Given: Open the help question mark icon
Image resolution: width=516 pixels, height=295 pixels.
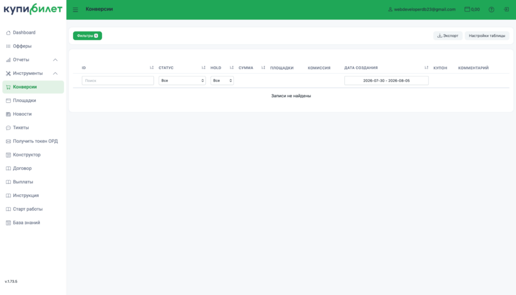Looking at the screenshot, I should 491,10.
